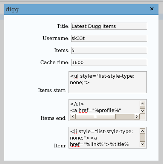
Task: Click the left arrow of Items end horizontal scrollbar
Action: tap(73, 116)
